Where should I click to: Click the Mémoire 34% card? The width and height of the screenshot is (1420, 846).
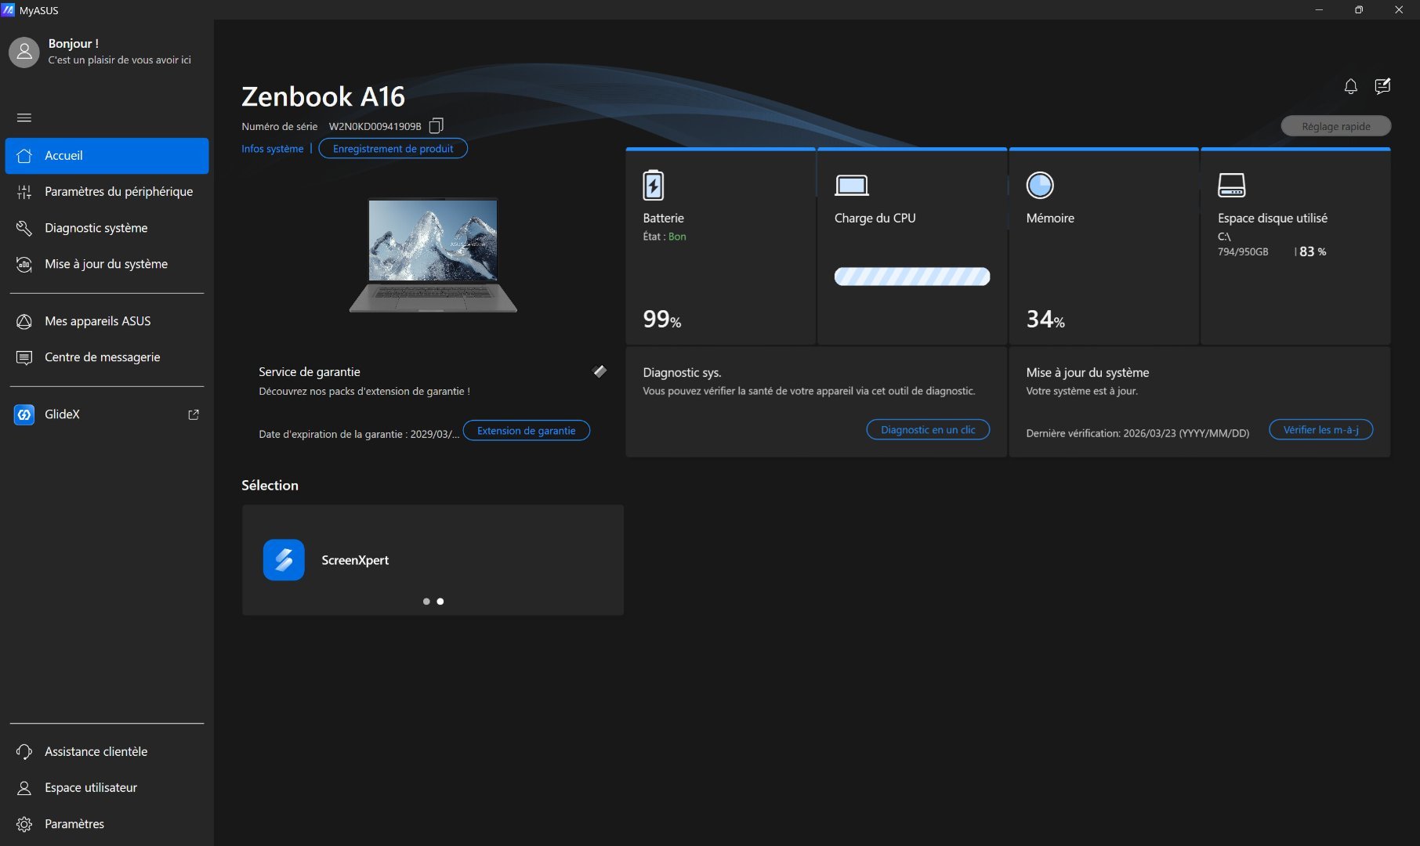pos(1103,247)
